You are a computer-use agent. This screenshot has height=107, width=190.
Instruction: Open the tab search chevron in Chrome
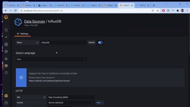click(167, 4)
